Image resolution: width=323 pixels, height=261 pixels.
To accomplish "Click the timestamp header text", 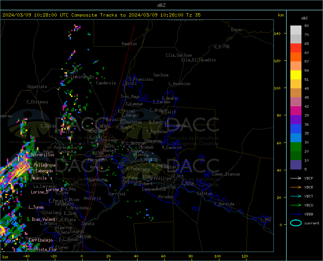I will [x=101, y=15].
